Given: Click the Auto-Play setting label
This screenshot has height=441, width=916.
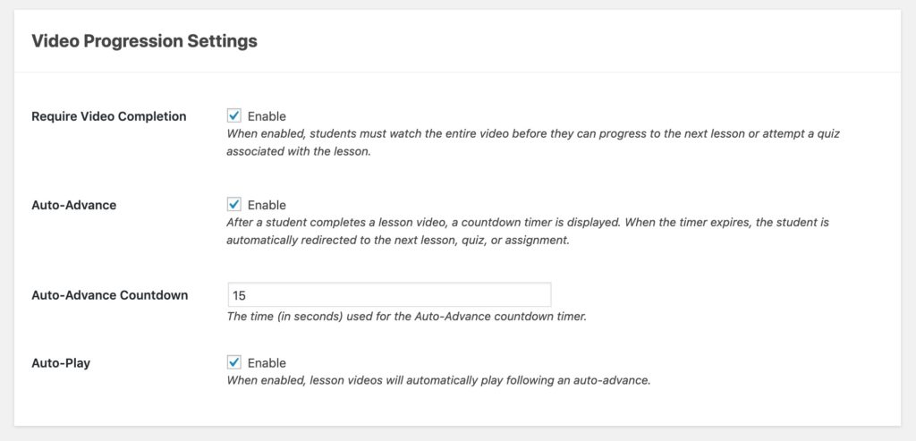Looking at the screenshot, I should (x=61, y=363).
